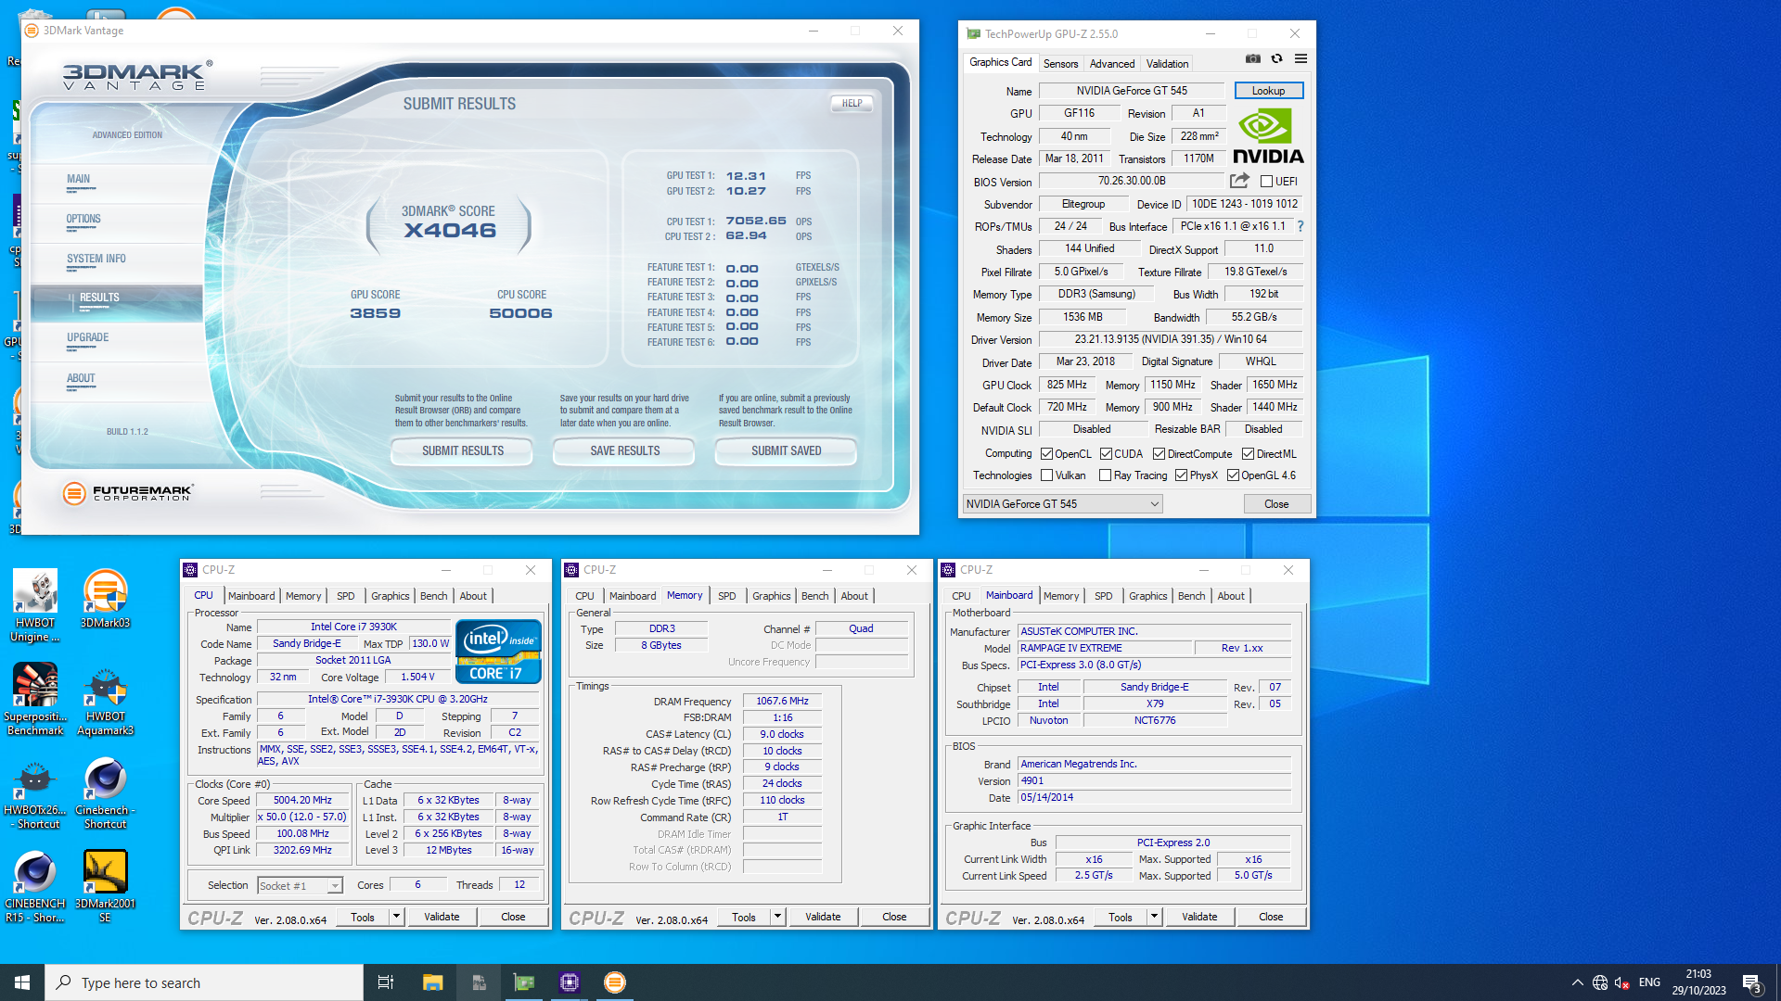Viewport: 1781px width, 1001px height.
Task: Click the GPU-Z refresh icon
Action: [1276, 58]
